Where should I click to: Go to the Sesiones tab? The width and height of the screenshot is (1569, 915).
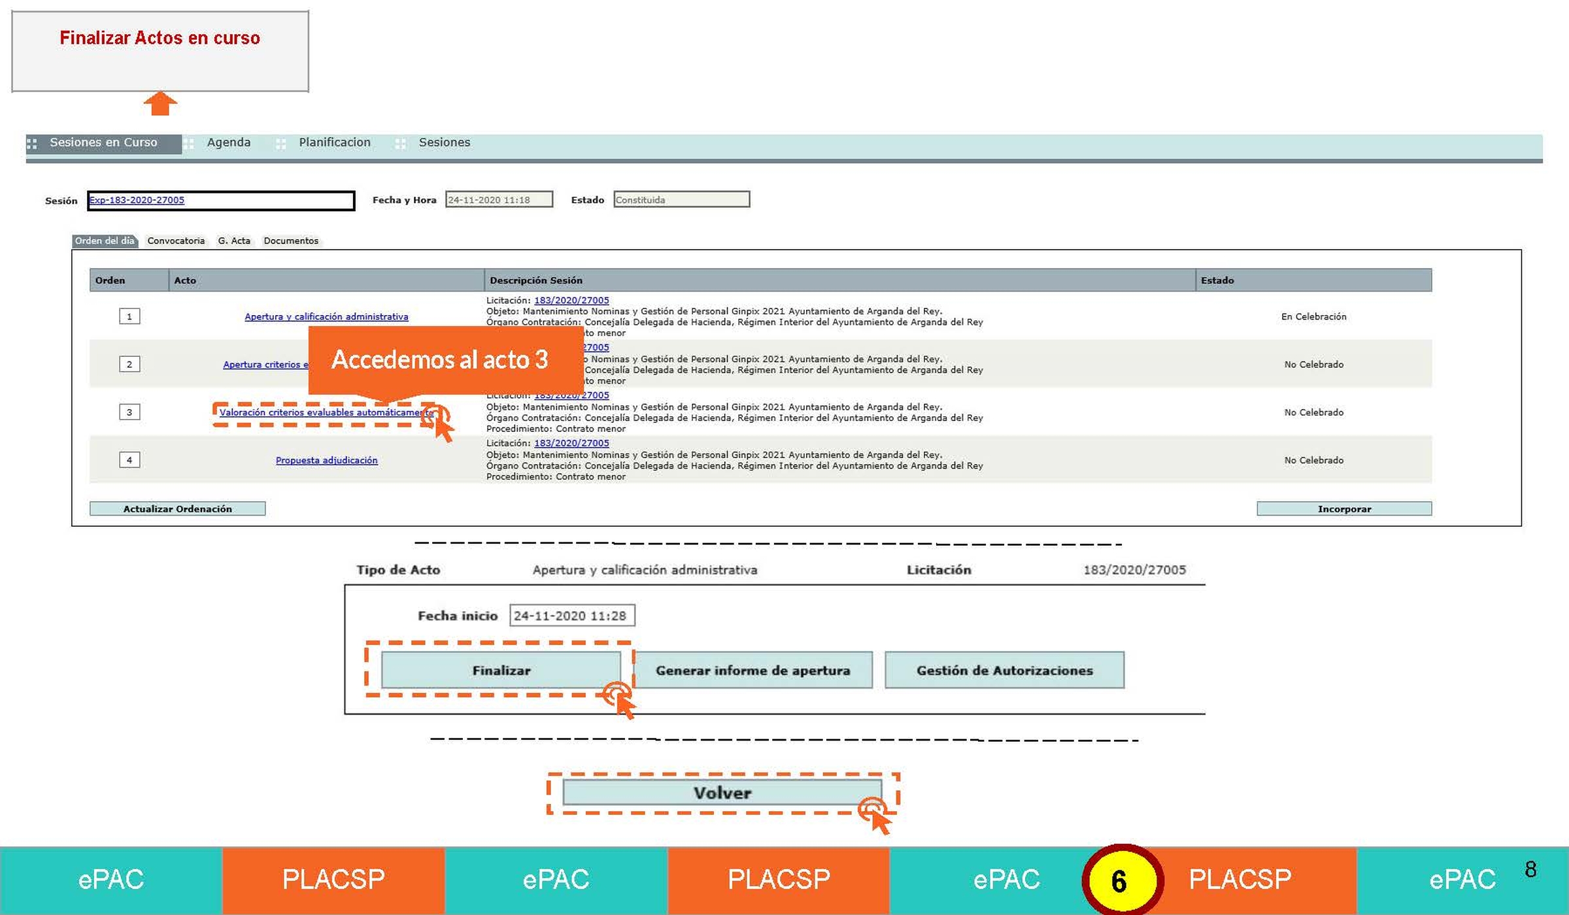coord(444,142)
